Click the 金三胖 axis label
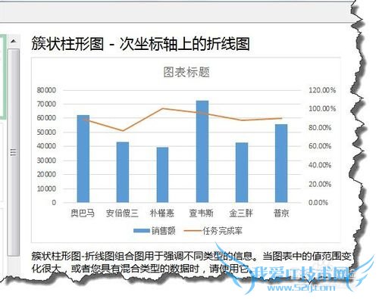379x299 pixels. 241,213
